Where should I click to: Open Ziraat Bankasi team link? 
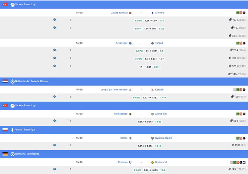(119, 13)
